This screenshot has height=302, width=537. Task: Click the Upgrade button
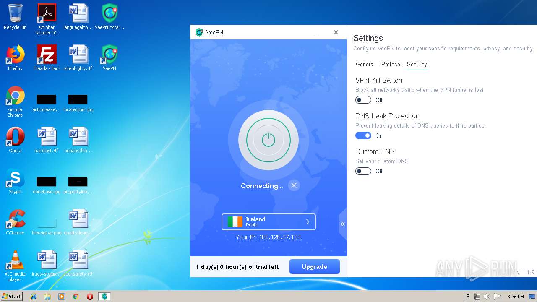(314, 267)
